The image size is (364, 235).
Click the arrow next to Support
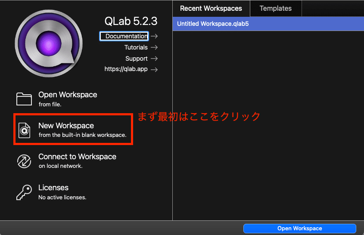(x=154, y=59)
